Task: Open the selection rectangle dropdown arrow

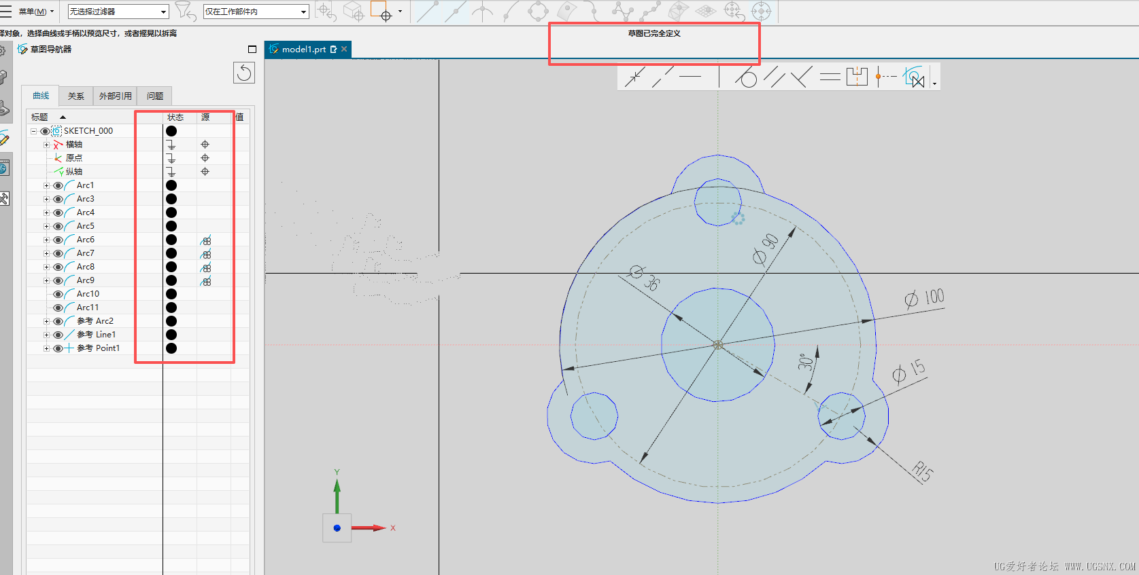Action: 400,11
